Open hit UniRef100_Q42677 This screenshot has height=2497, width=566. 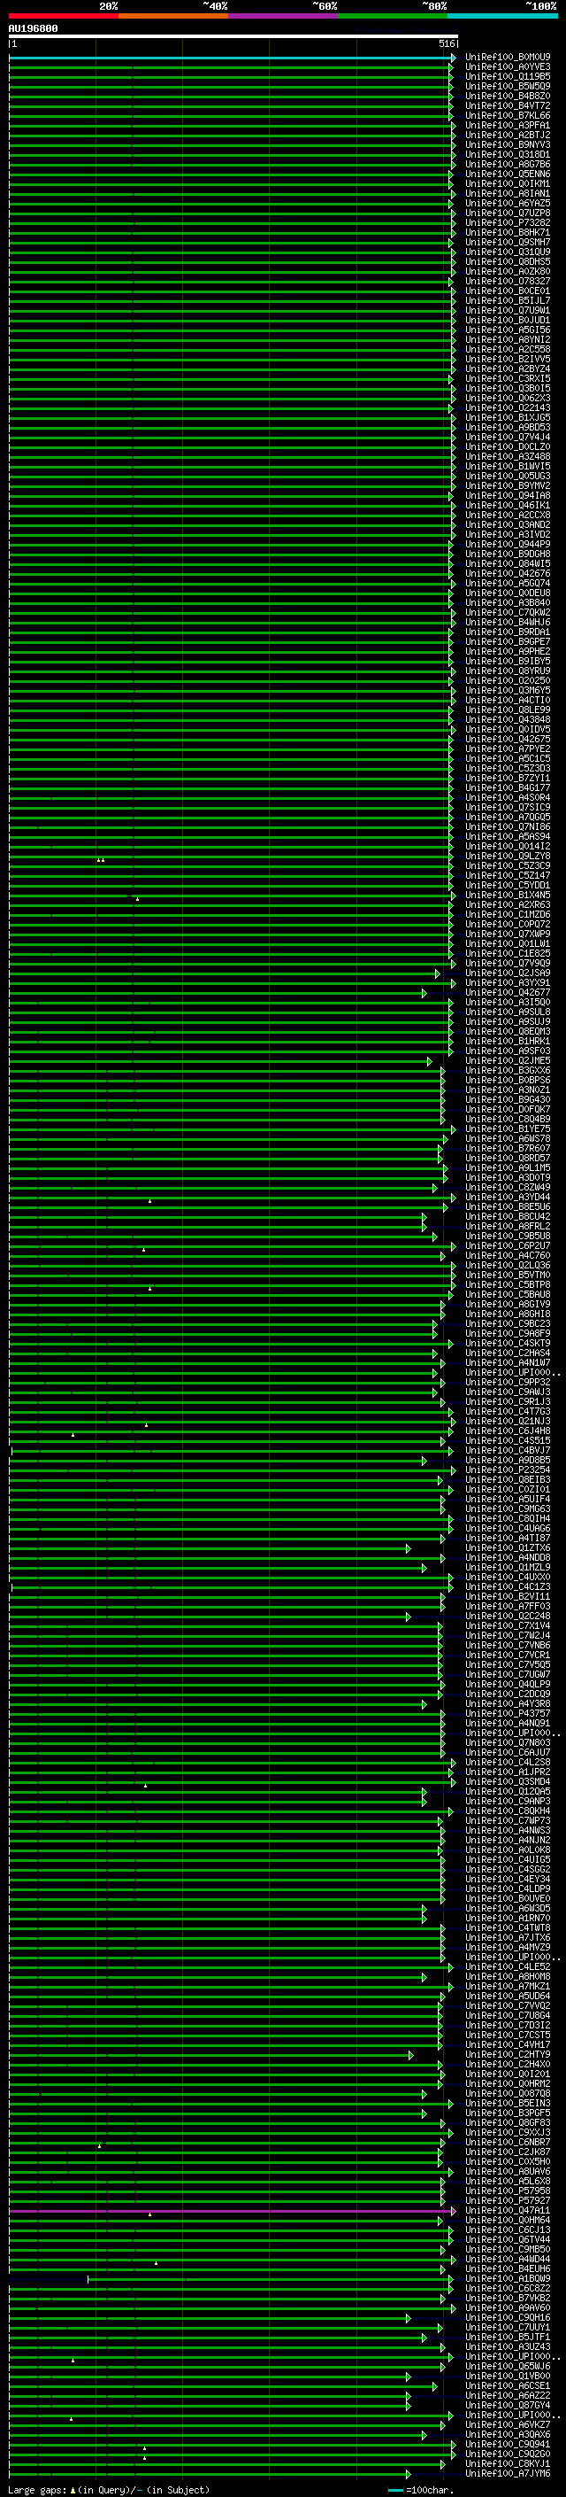pyautogui.click(x=508, y=993)
